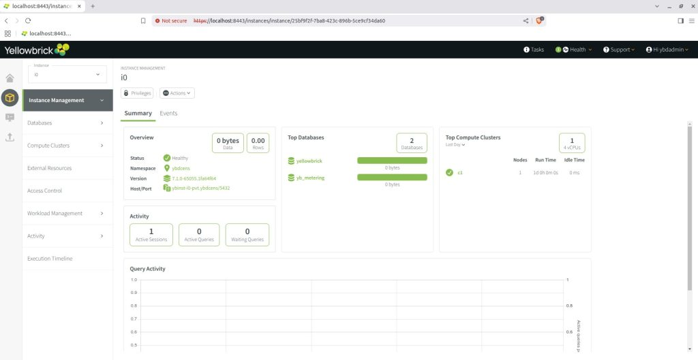Screen dimensions: 698x360
Task: Open the Home icon in left sidebar
Action: 10,78
